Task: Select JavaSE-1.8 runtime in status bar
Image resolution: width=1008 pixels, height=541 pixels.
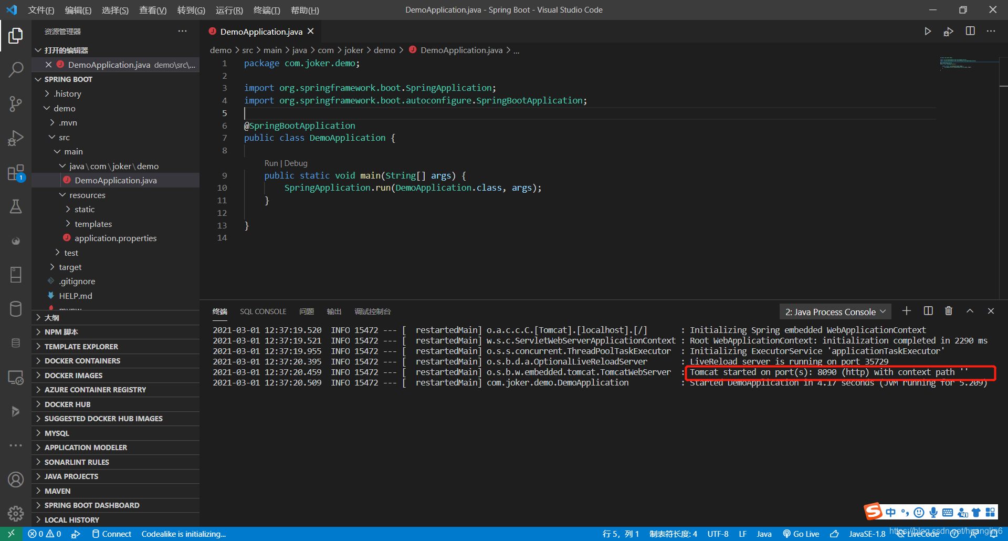Action: click(x=867, y=534)
